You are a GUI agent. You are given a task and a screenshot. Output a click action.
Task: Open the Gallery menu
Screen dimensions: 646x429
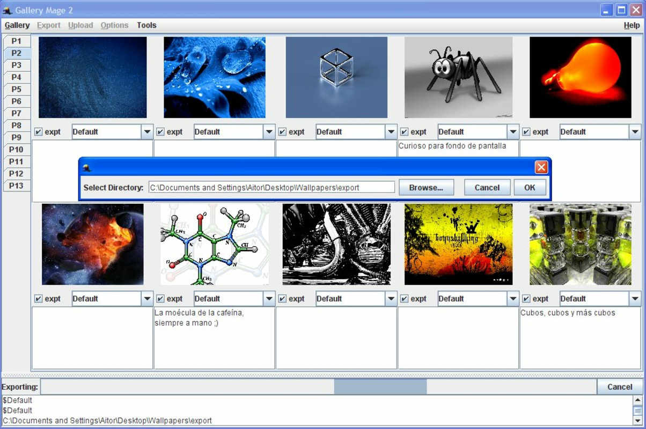click(17, 25)
